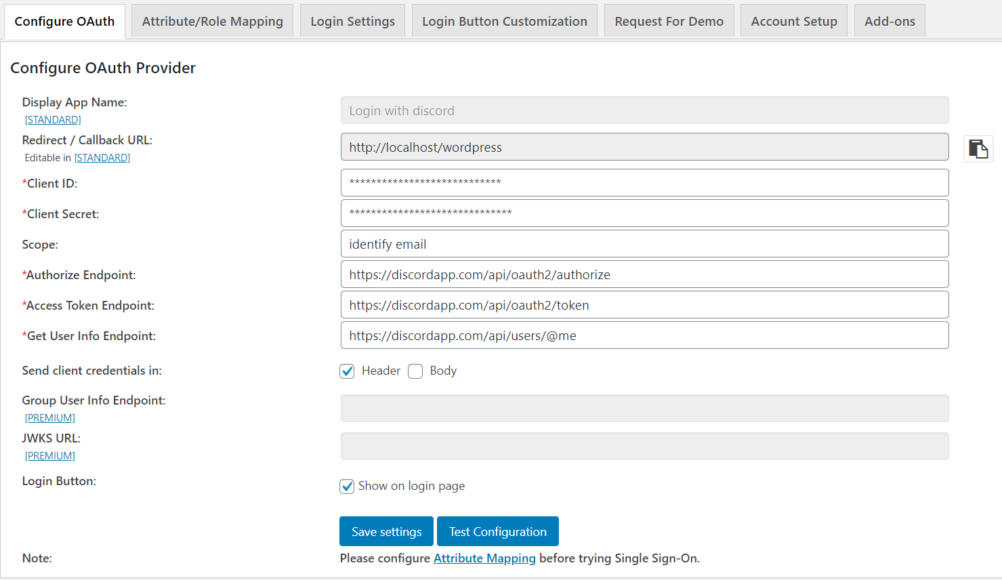Switch to the Attribute/Role Mapping tab

[211, 20]
